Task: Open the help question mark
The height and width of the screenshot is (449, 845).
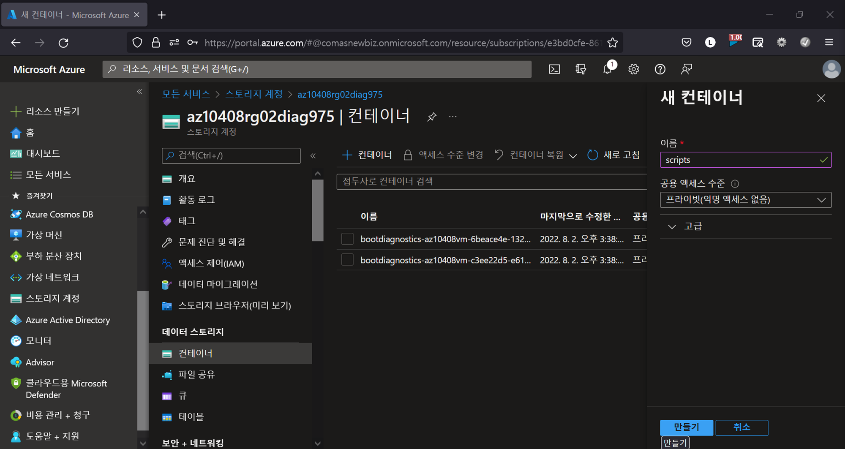Action: click(660, 69)
